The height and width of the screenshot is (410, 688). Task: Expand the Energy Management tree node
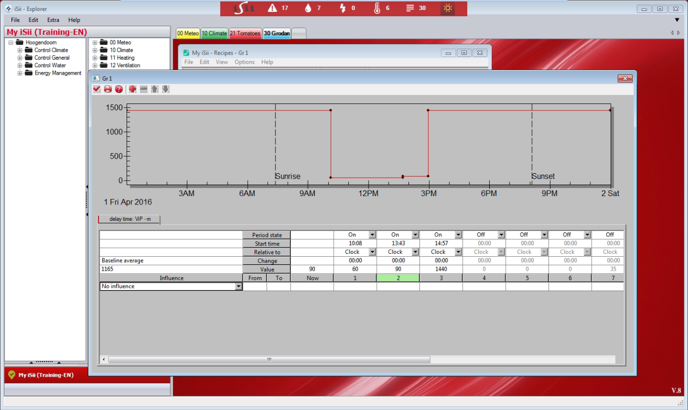[x=20, y=73]
